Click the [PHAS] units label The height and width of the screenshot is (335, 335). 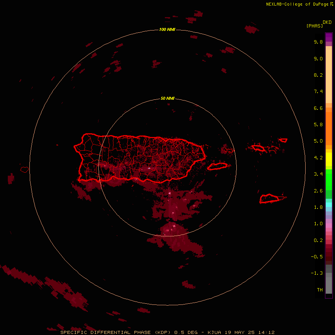tap(315, 26)
